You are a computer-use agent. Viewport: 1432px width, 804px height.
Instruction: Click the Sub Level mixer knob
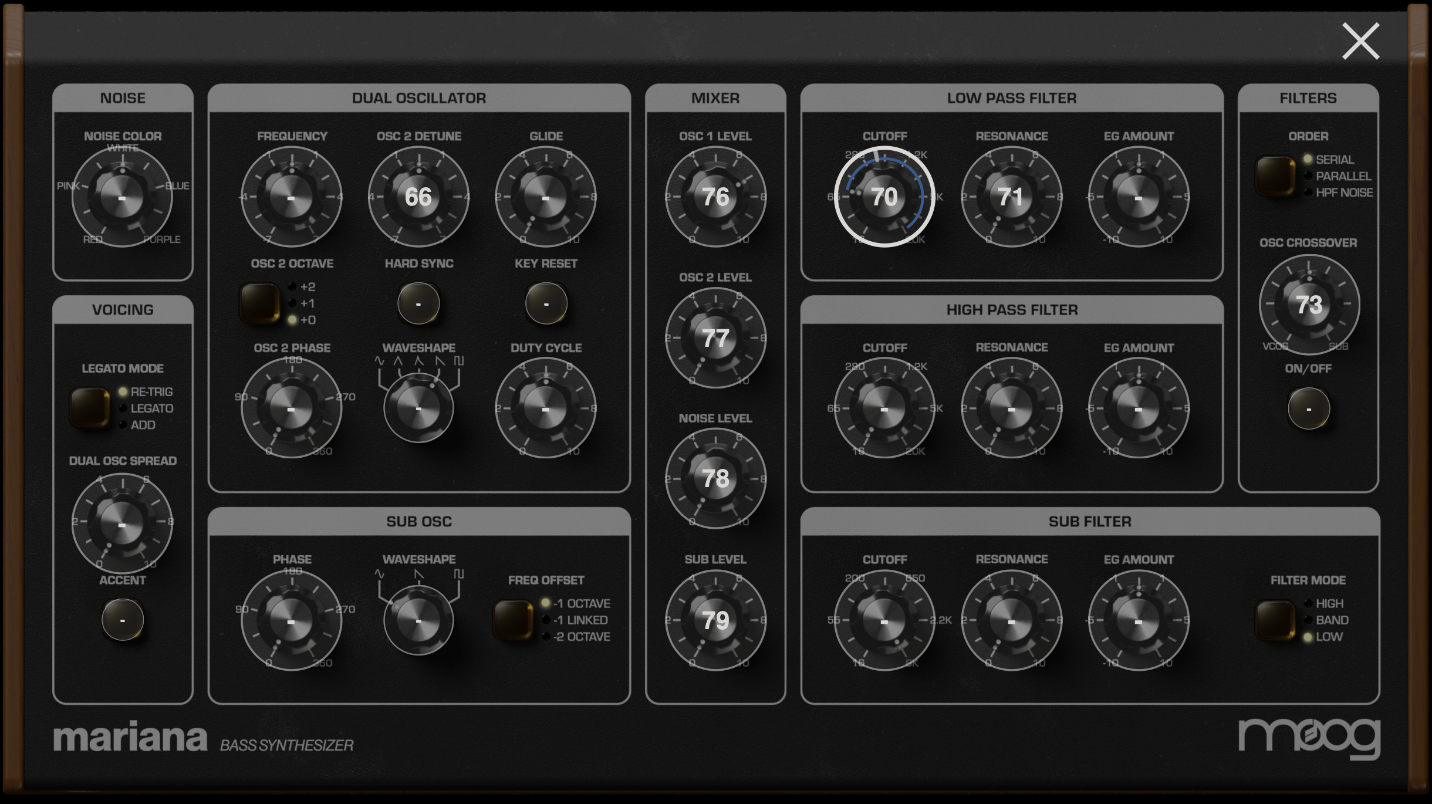pyautogui.click(x=715, y=620)
